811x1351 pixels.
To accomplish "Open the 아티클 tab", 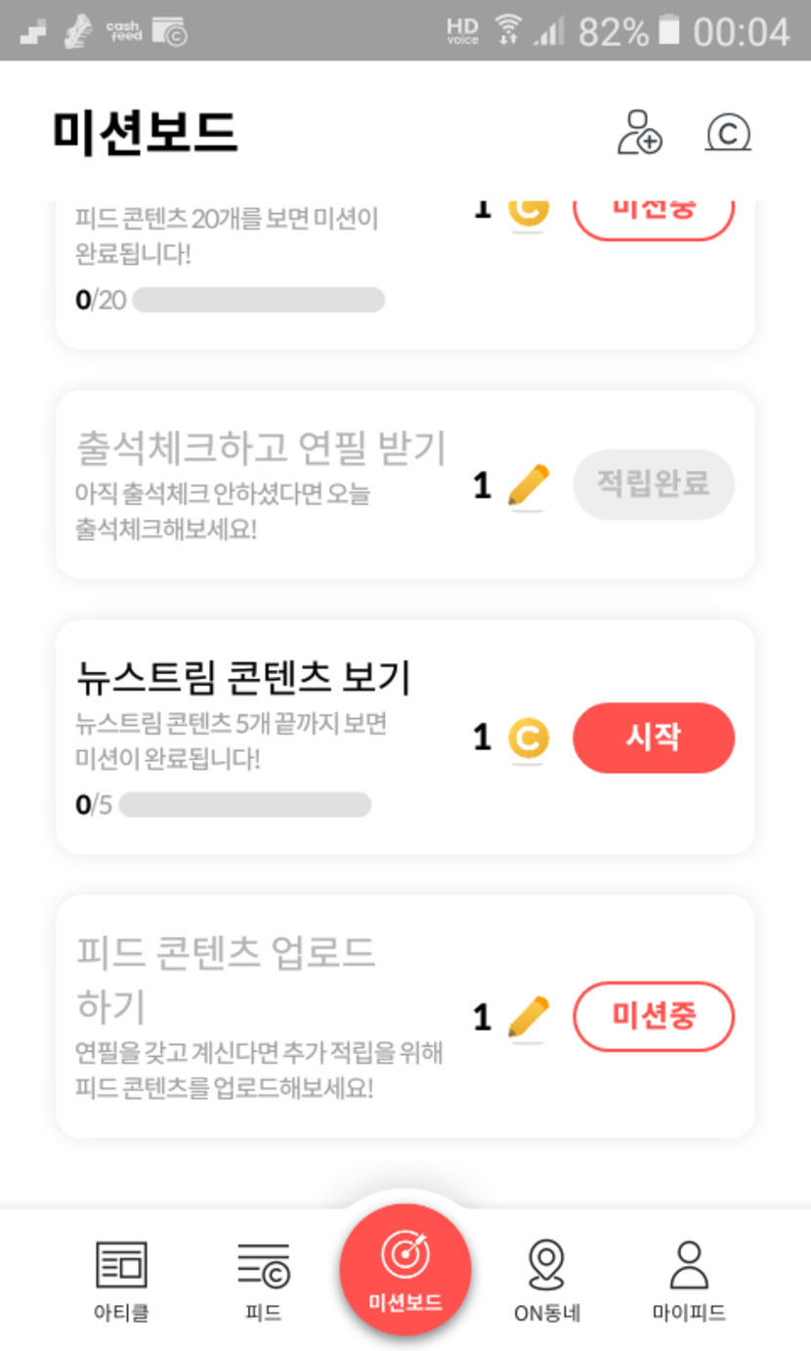I will click(121, 1279).
